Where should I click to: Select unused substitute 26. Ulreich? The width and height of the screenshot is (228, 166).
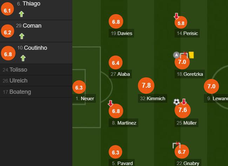tap(36, 81)
